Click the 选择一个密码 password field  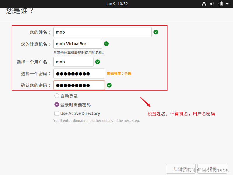pyautogui.click(x=79, y=73)
